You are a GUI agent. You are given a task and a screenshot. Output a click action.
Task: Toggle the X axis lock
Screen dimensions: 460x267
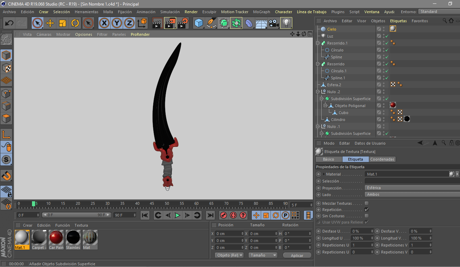coord(104,23)
